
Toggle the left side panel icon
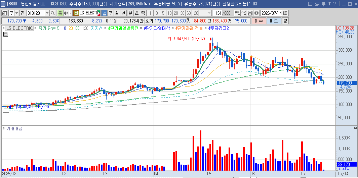[5, 13]
